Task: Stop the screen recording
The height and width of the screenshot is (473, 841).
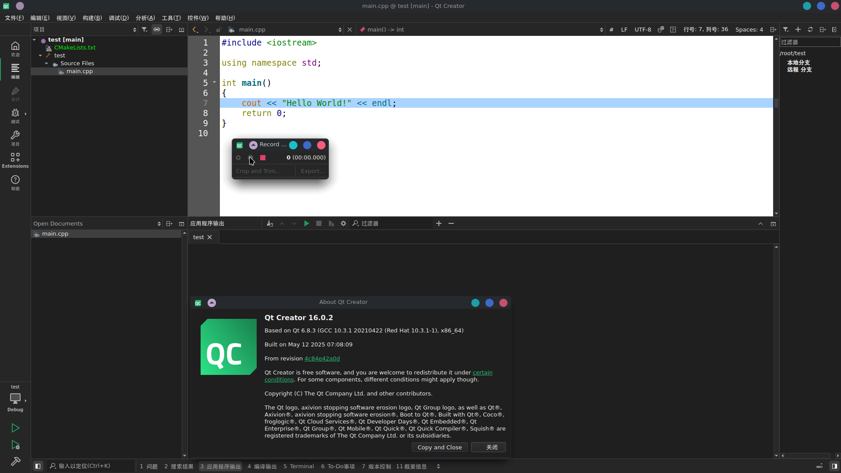Action: 263,158
